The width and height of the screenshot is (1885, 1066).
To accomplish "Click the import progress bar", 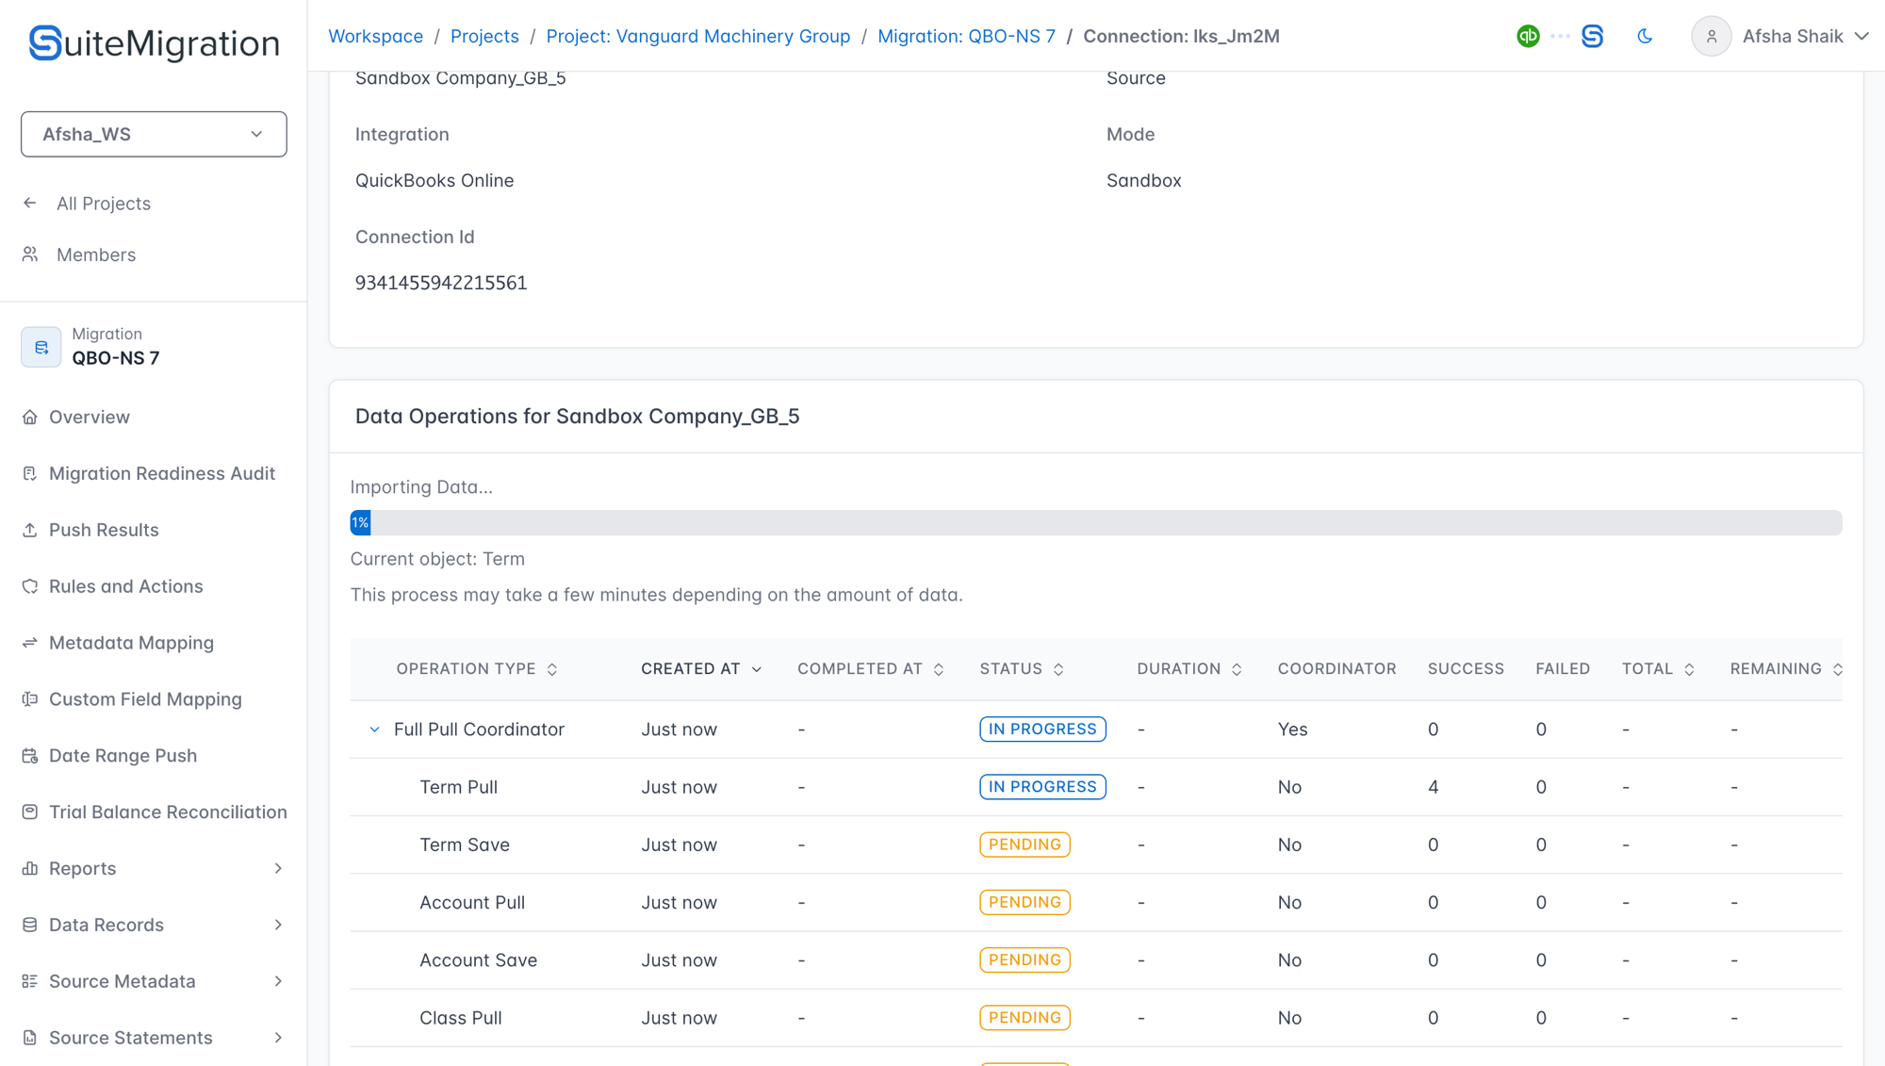I will tap(1095, 523).
